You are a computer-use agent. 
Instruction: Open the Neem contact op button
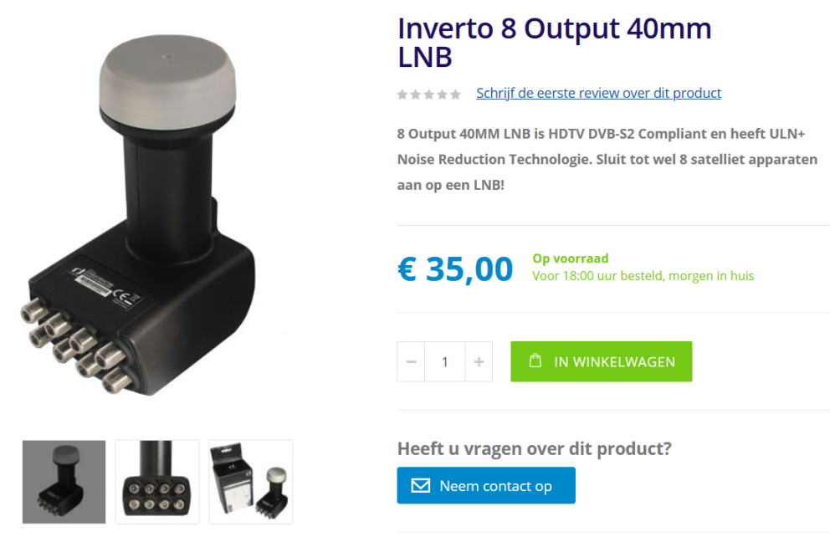486,486
